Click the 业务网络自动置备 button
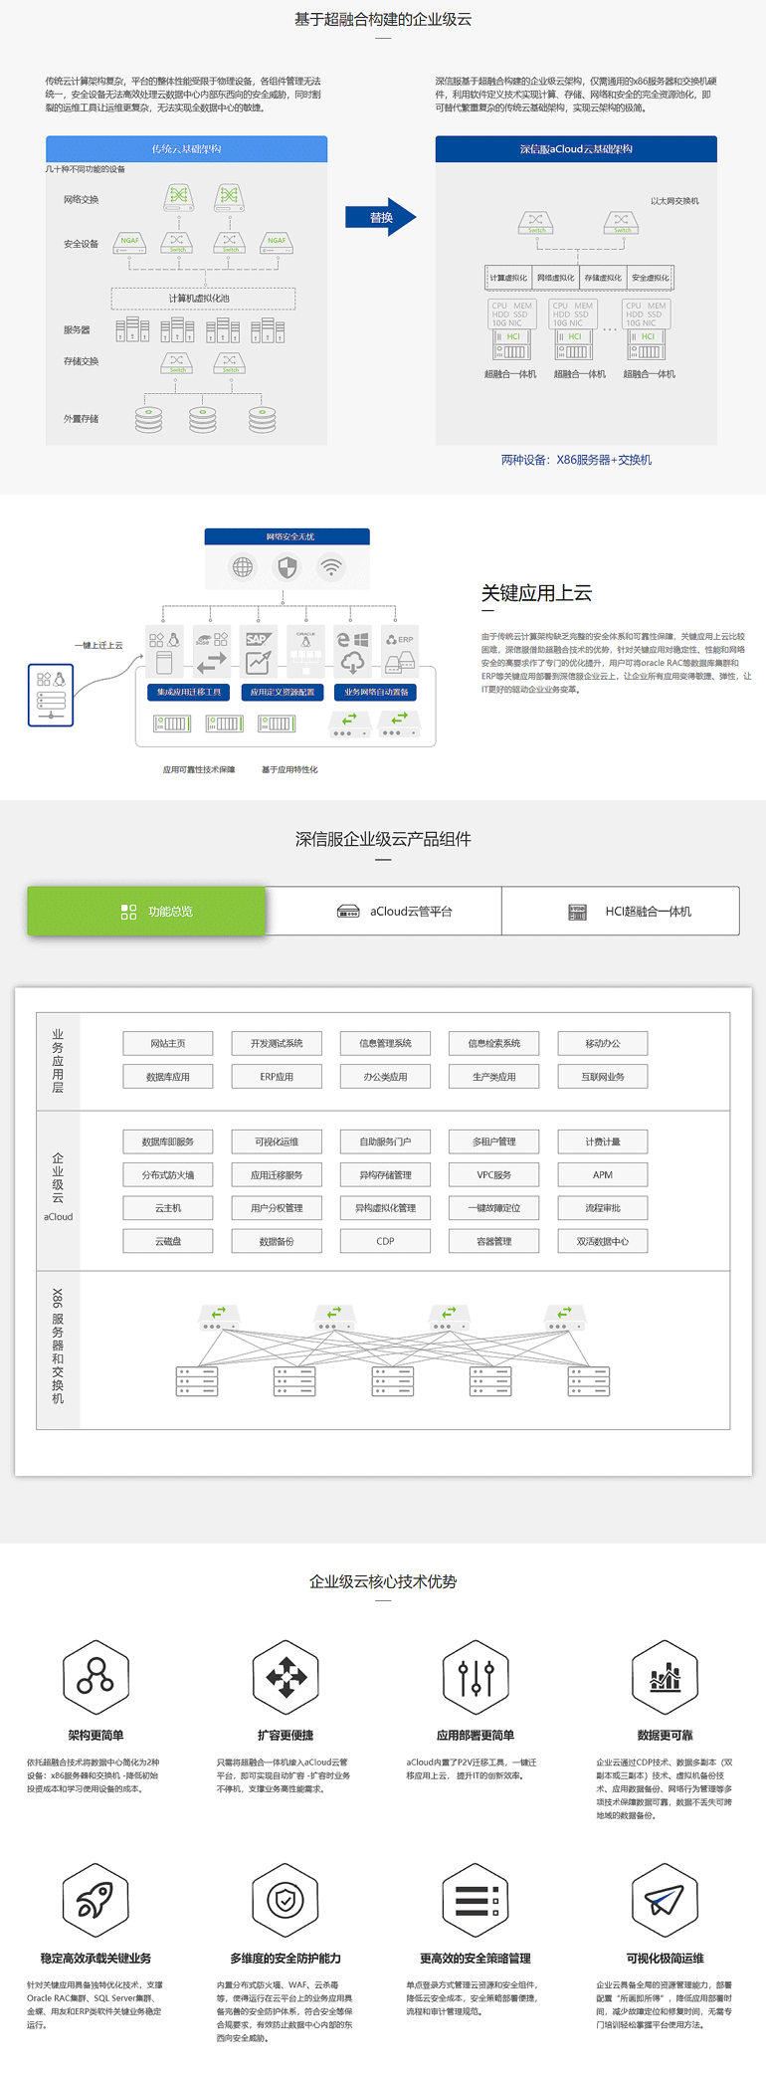766x2073 pixels. click(x=376, y=692)
